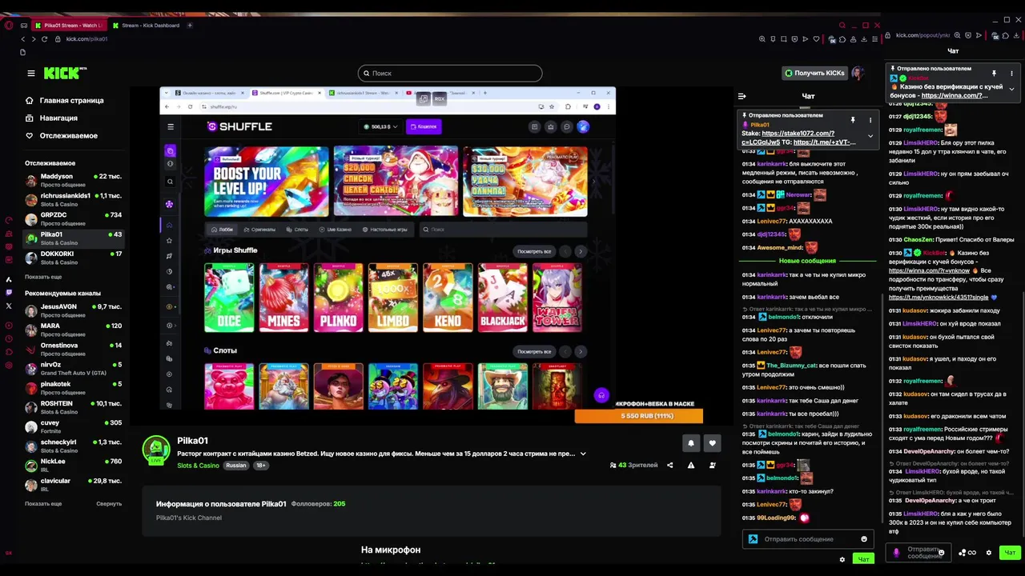The height and width of the screenshot is (576, 1025).
Task: Collapse the chat panel with the arrow icon
Action: (742, 96)
